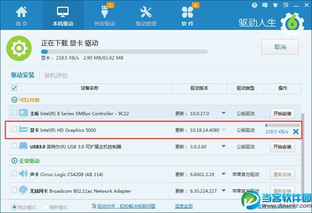Check the Broadcom network adapter checkbox
The width and height of the screenshot is (312, 213).
point(14,190)
